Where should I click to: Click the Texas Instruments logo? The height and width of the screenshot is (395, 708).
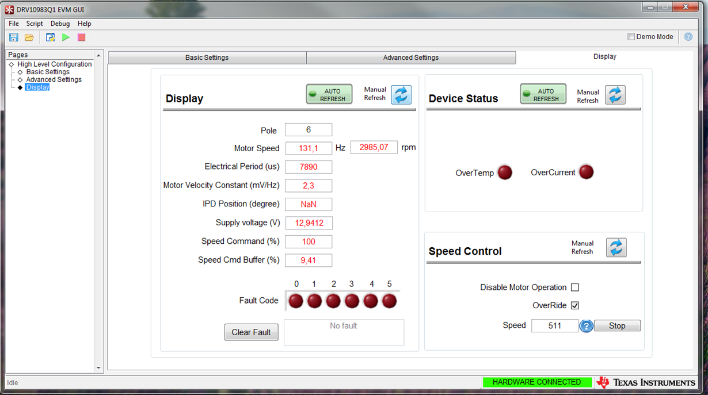tap(646, 382)
